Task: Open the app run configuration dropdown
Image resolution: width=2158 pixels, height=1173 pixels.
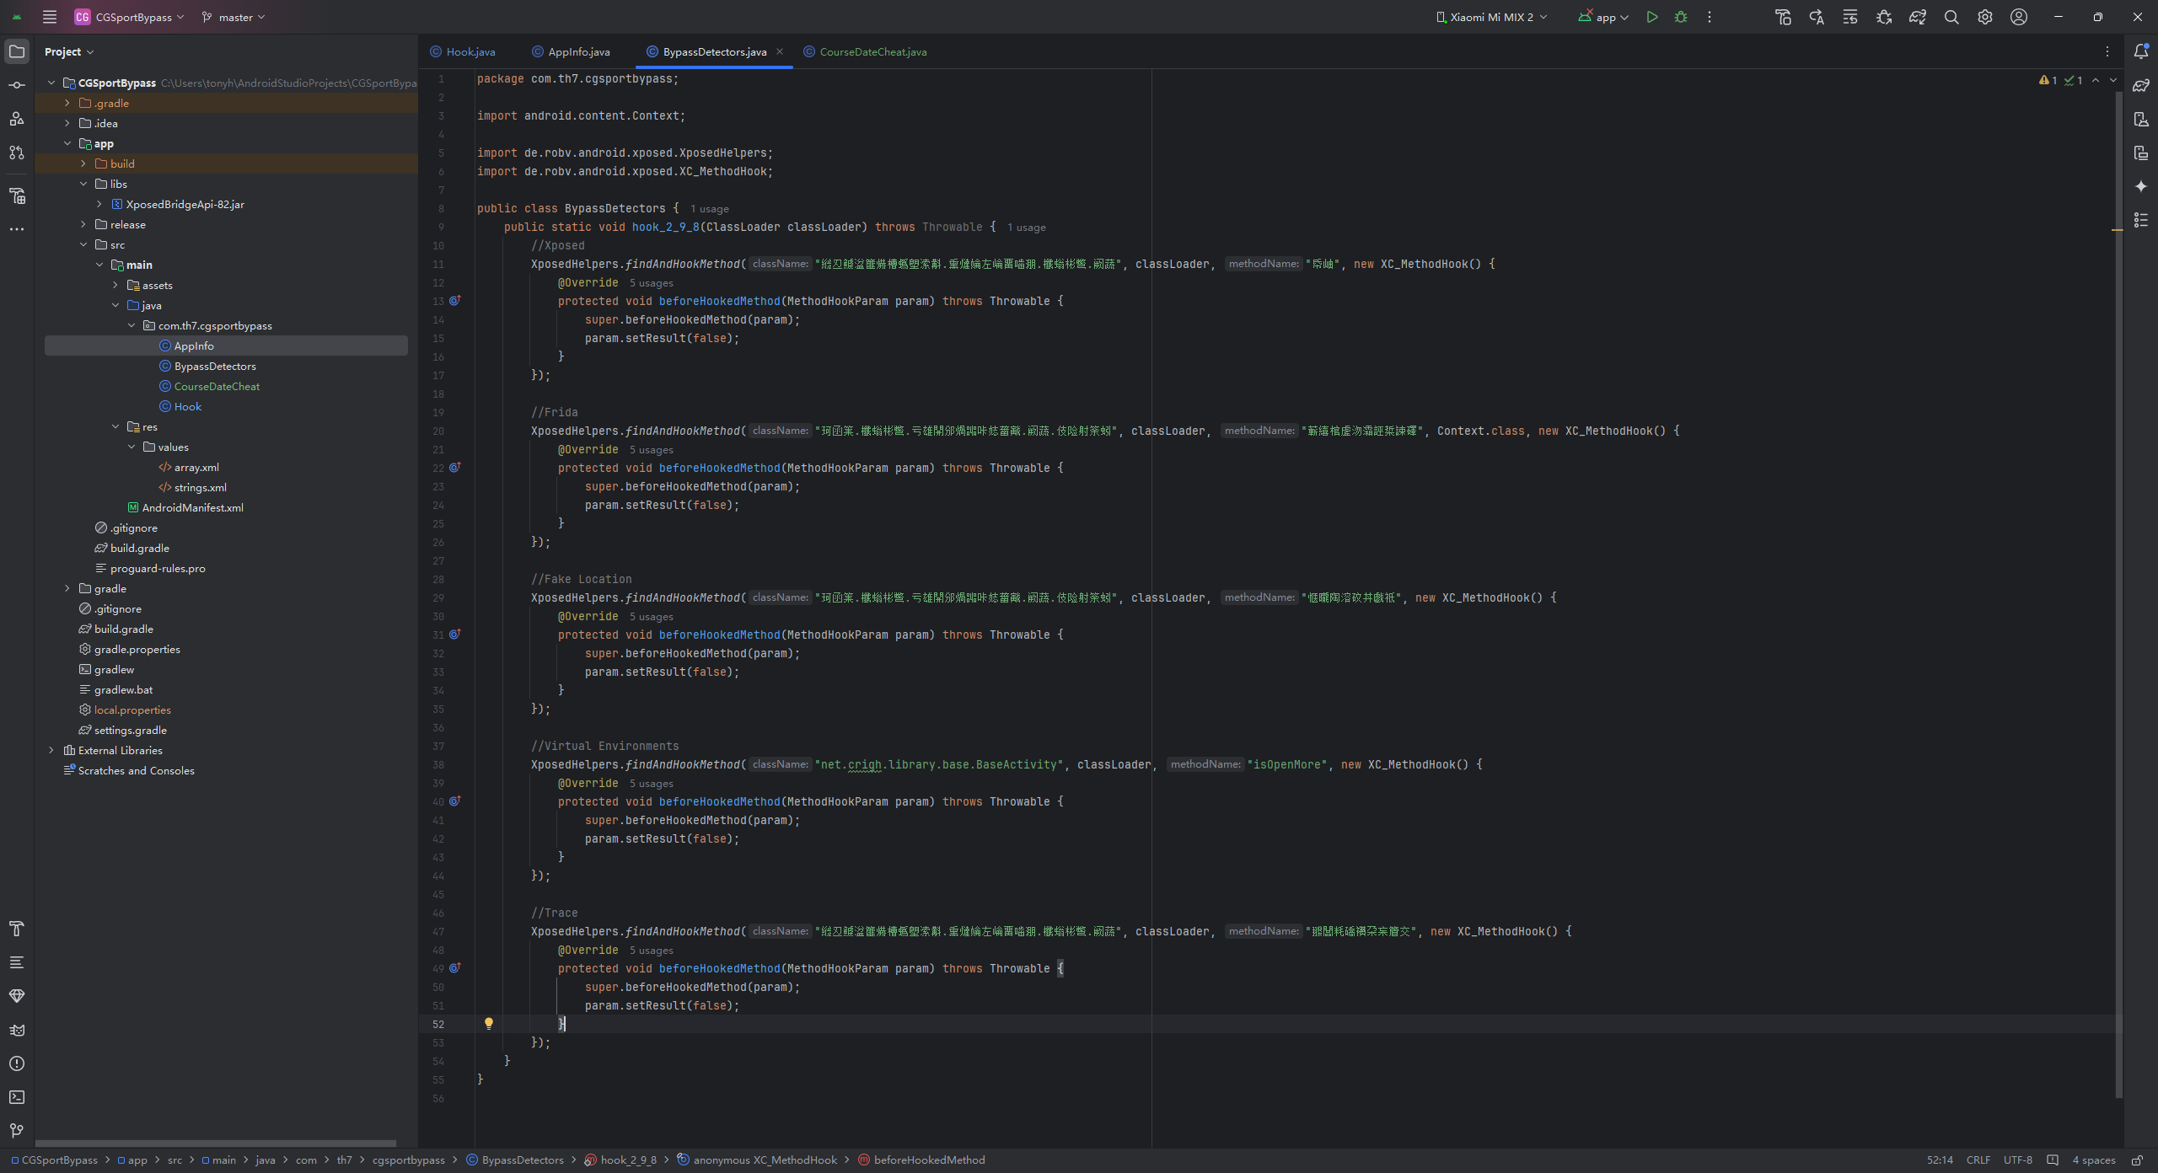Action: [1604, 17]
